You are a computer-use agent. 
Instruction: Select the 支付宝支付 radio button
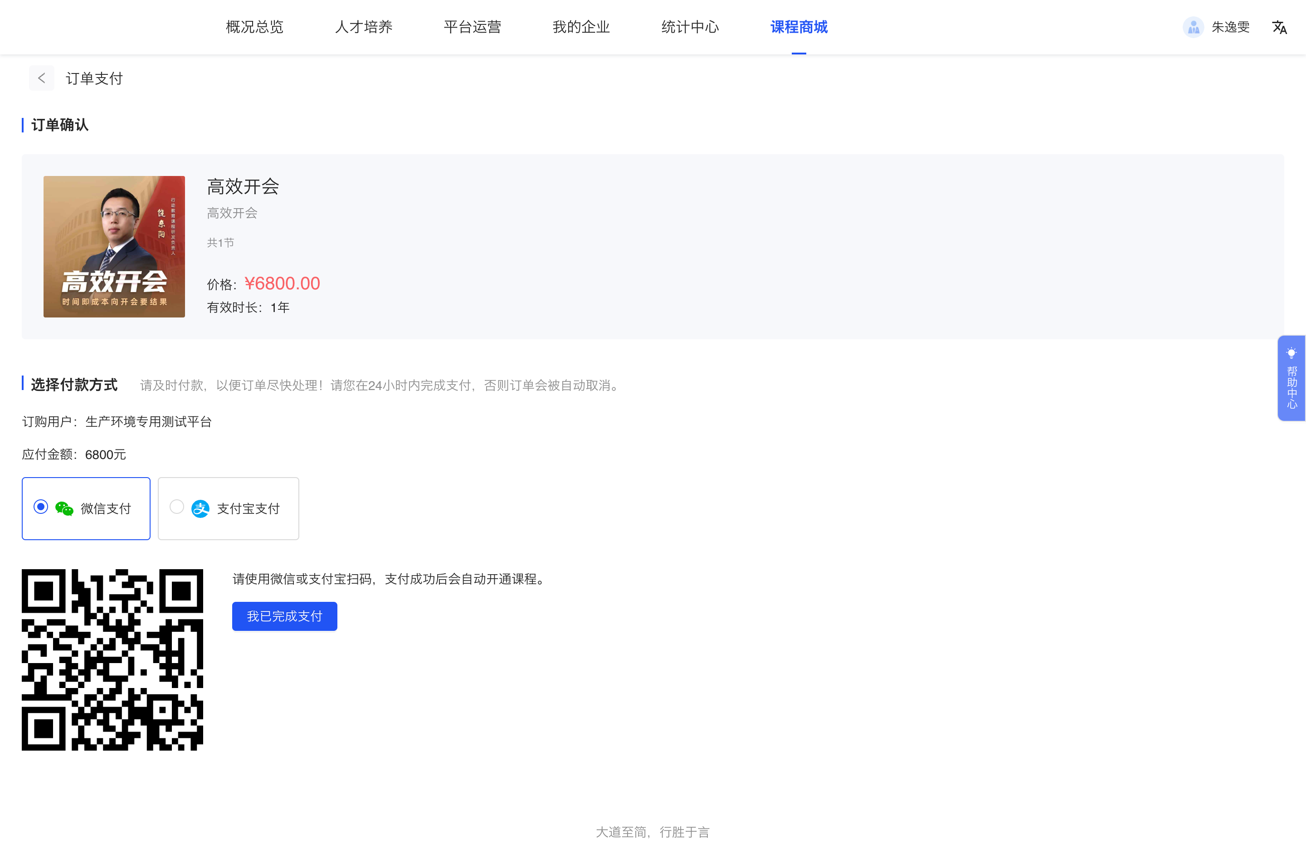pyautogui.click(x=177, y=508)
